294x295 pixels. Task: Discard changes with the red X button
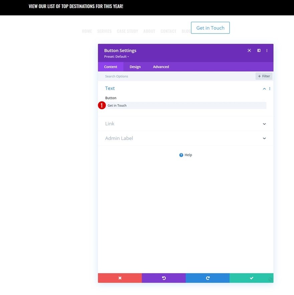[120, 278]
